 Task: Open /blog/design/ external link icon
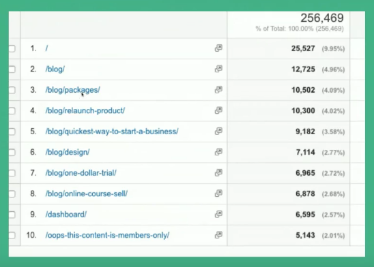tap(218, 152)
